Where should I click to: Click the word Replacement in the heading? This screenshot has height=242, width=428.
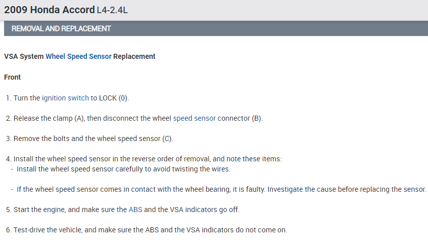(x=134, y=56)
